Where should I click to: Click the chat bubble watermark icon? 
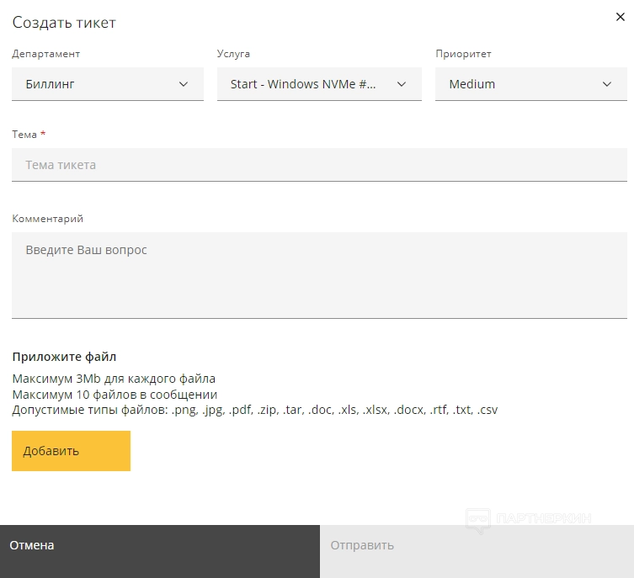pyautogui.click(x=478, y=520)
